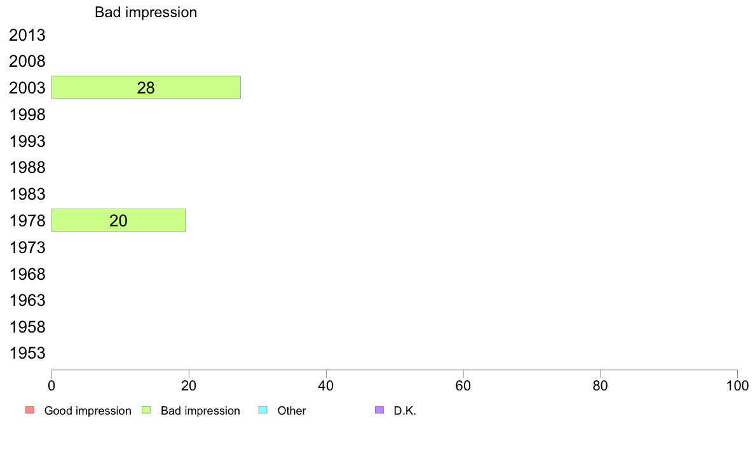Select the 1978 bar showing 20
755x468 pixels.
tap(118, 220)
